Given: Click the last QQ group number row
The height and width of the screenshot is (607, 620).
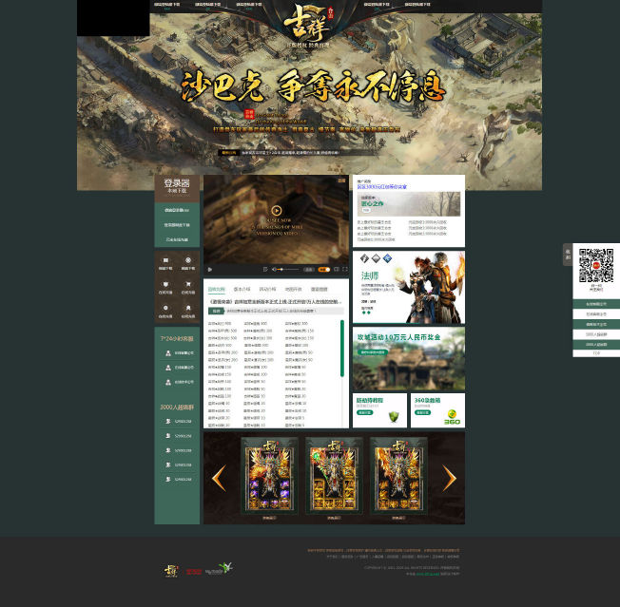Looking at the screenshot, I should (177, 479).
